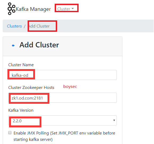Click the Kafka Version dropdown arrow
This screenshot has width=154, height=144.
point(114,120)
